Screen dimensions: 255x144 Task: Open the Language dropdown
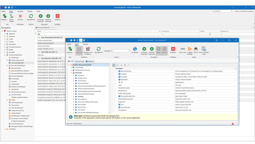click(129, 51)
